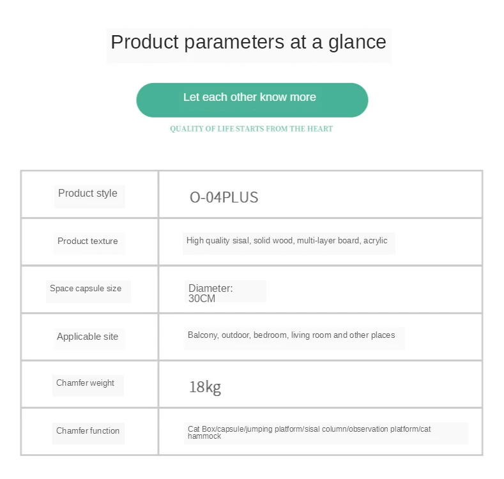Click the 'Product parameters at a glance' heading
Screen dimensions: 504x479
click(x=248, y=42)
